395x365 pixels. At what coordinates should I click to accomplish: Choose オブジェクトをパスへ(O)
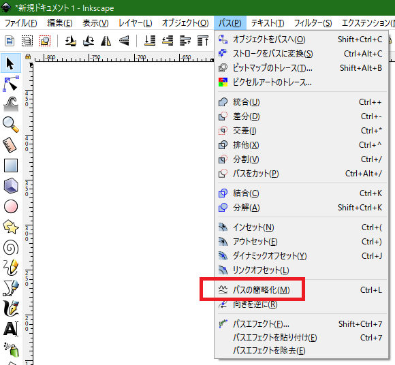301,39
